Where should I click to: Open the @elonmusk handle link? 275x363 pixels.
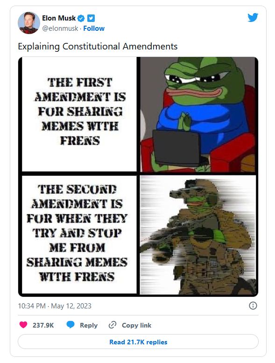(x=60, y=28)
